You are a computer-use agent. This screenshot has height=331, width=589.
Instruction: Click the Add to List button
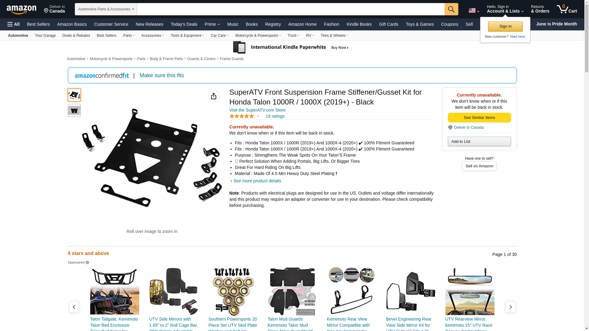coord(479,142)
